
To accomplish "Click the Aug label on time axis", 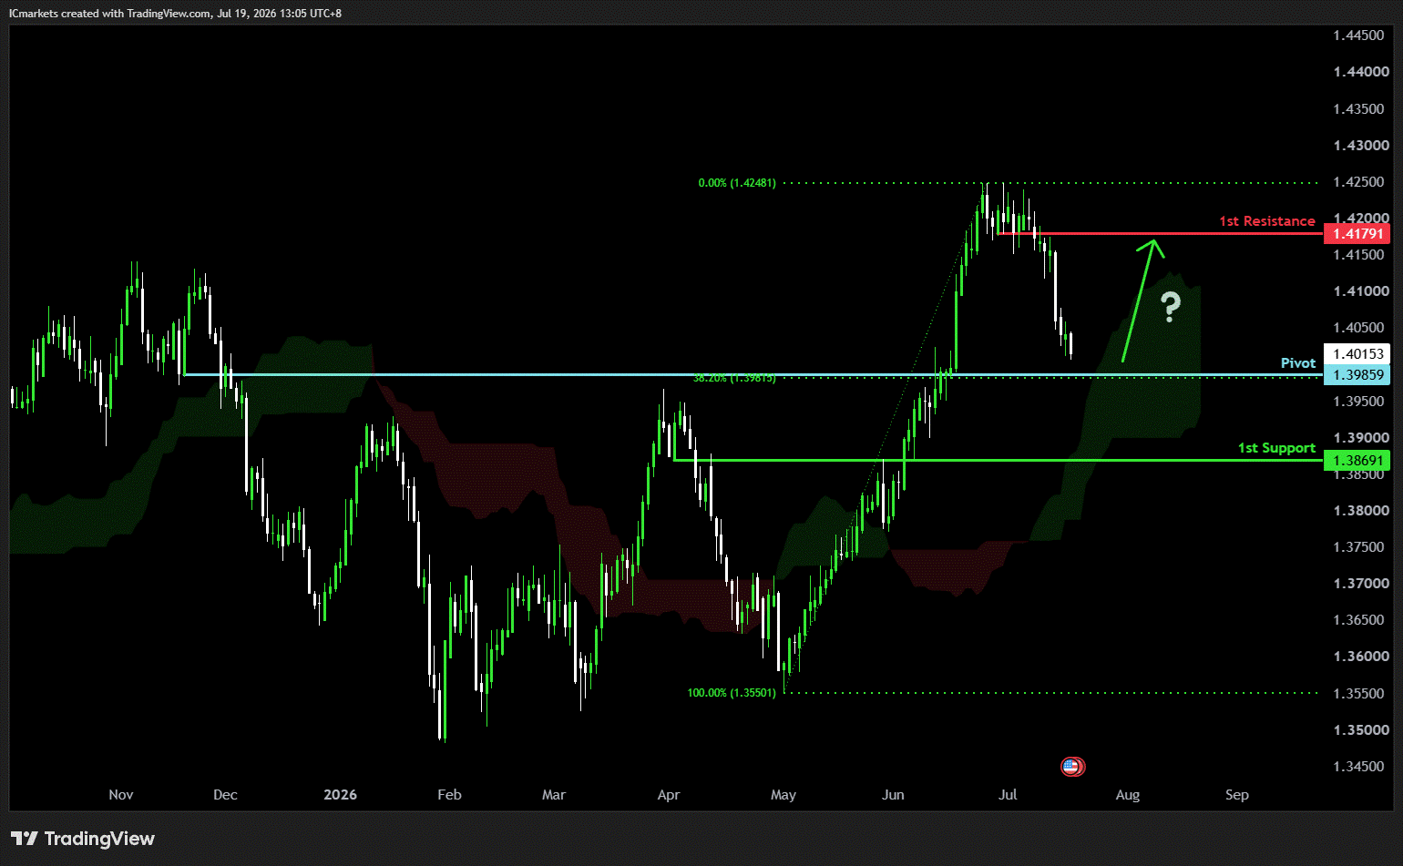I will click(1128, 795).
